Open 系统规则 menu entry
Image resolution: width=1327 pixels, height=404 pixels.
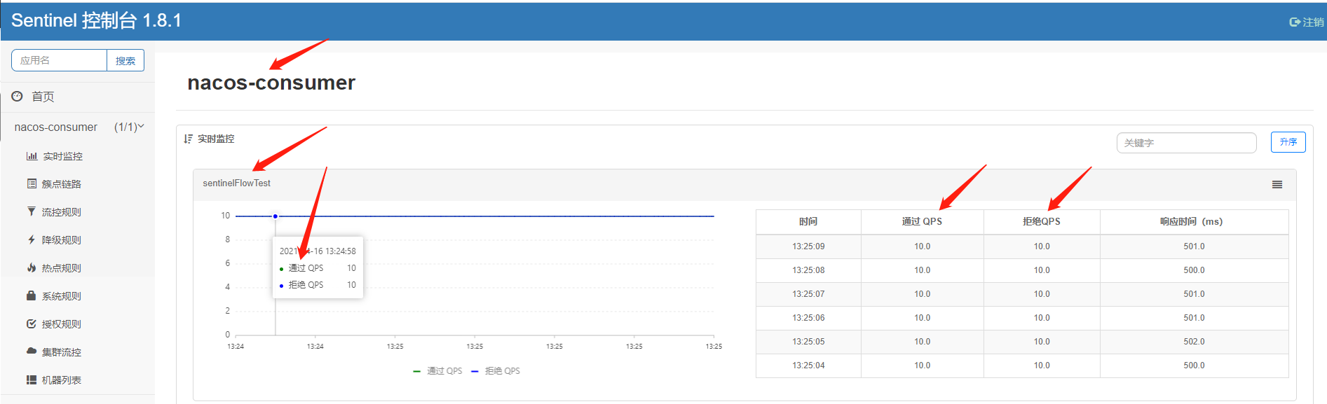click(x=62, y=296)
